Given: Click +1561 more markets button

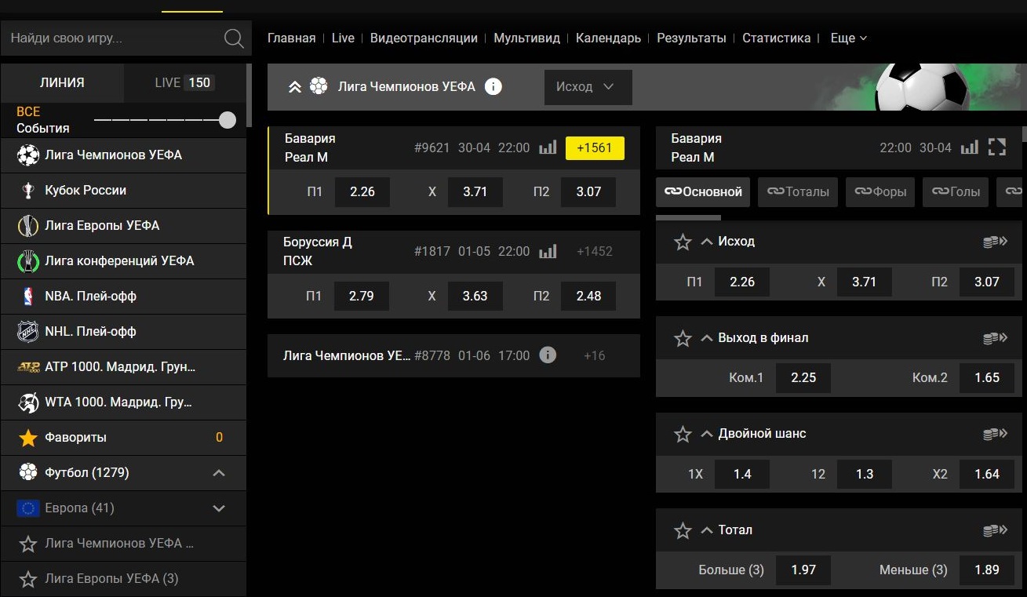Looking at the screenshot, I should [595, 147].
